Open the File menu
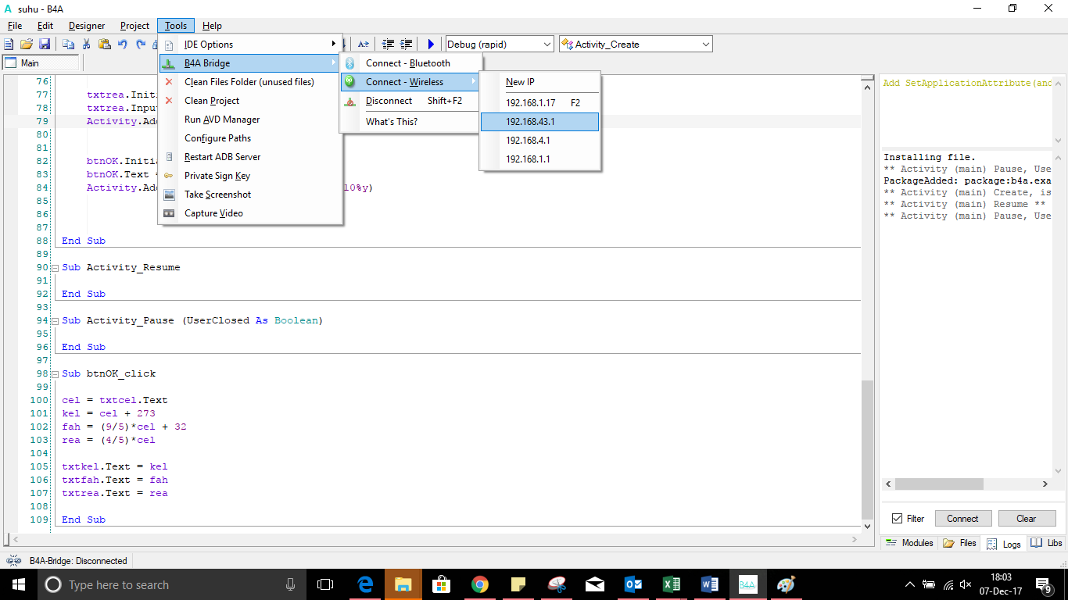The height and width of the screenshot is (600, 1068). pyautogui.click(x=15, y=26)
